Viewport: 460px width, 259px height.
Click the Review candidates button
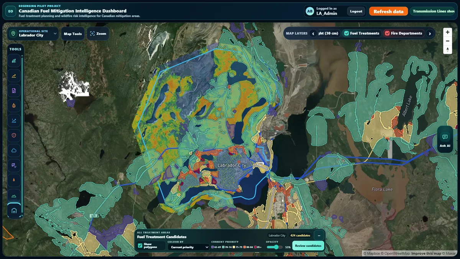pyautogui.click(x=308, y=246)
